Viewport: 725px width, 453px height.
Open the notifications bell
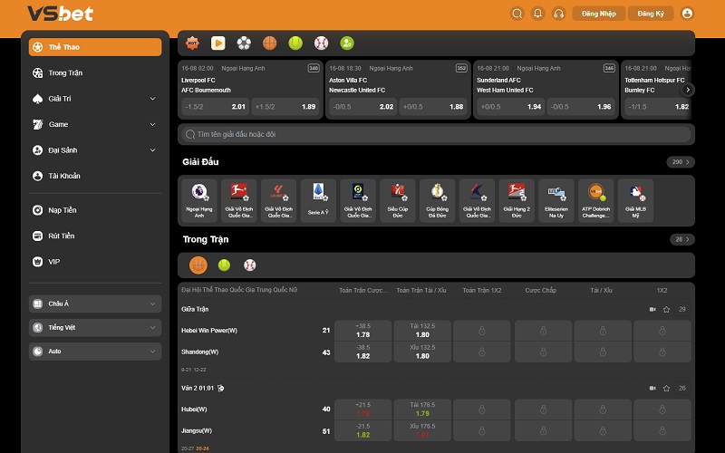pyautogui.click(x=537, y=14)
